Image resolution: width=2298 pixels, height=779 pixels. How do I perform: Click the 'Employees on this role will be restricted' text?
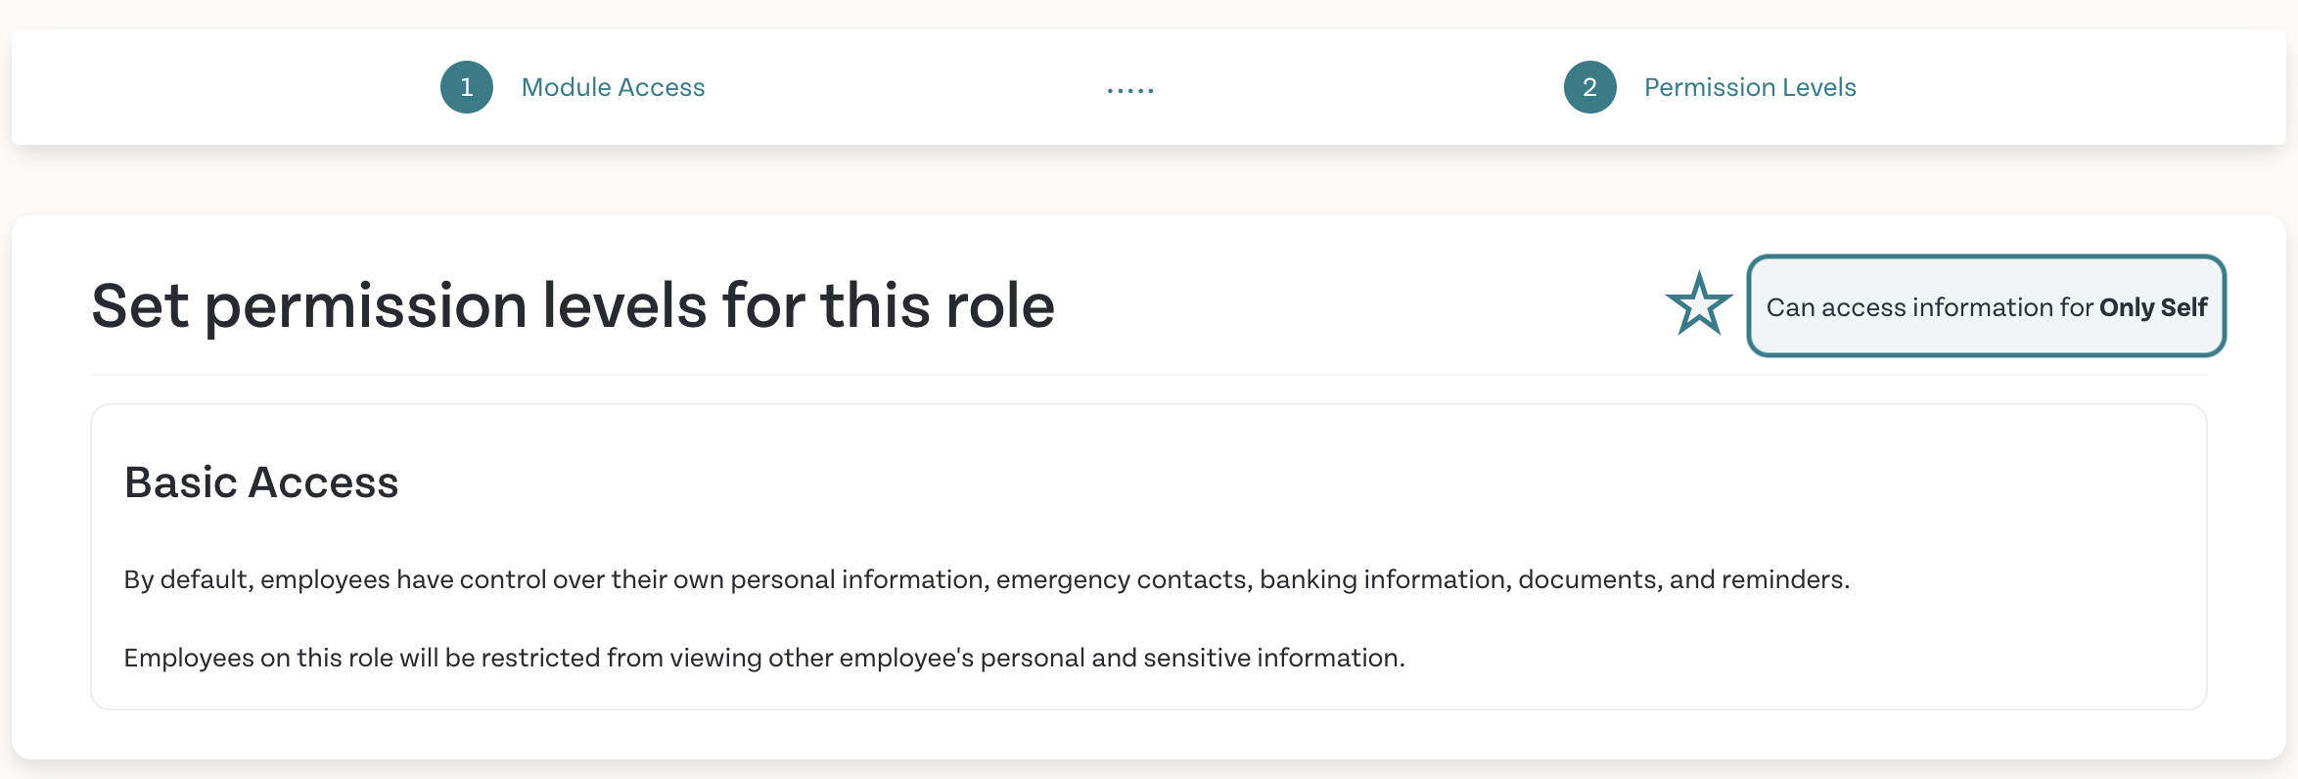(764, 658)
